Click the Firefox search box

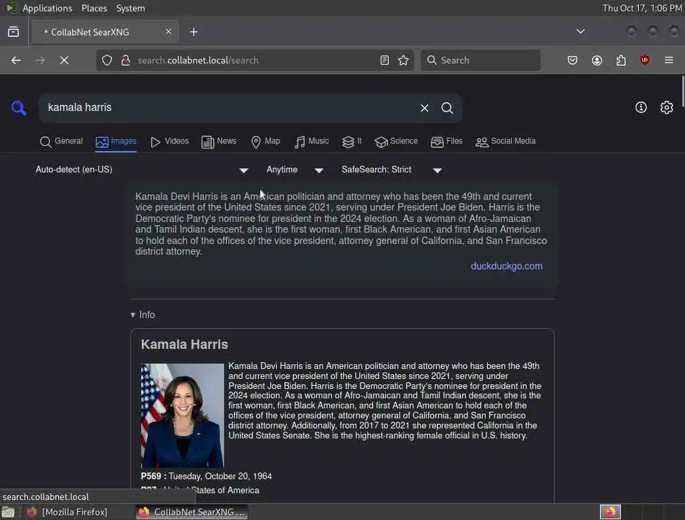pyautogui.click(x=480, y=60)
